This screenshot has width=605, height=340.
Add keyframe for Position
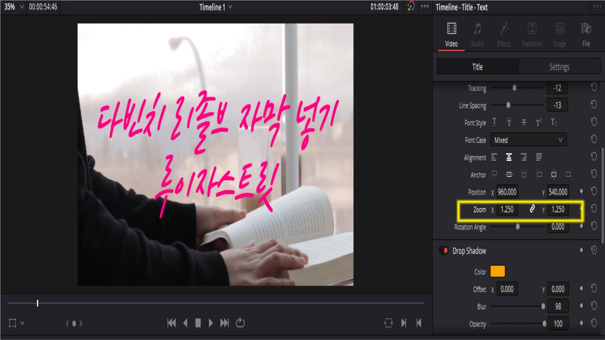point(581,192)
